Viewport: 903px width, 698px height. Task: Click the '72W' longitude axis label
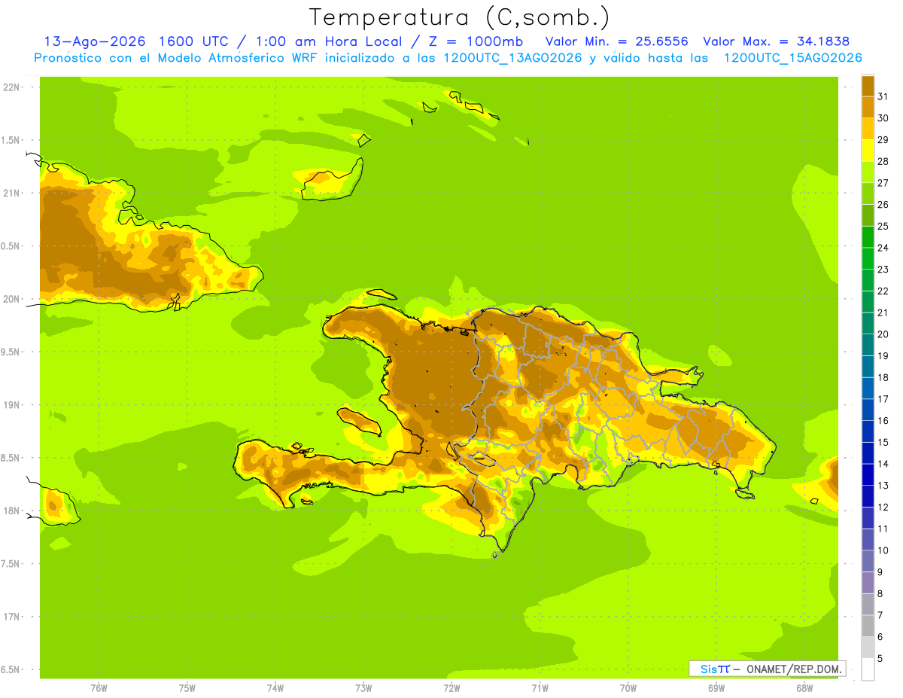coord(451,688)
